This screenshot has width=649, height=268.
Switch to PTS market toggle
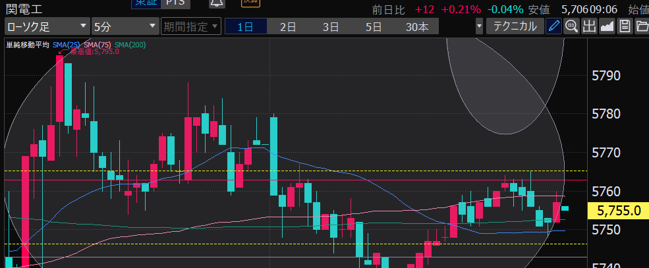click(x=175, y=3)
